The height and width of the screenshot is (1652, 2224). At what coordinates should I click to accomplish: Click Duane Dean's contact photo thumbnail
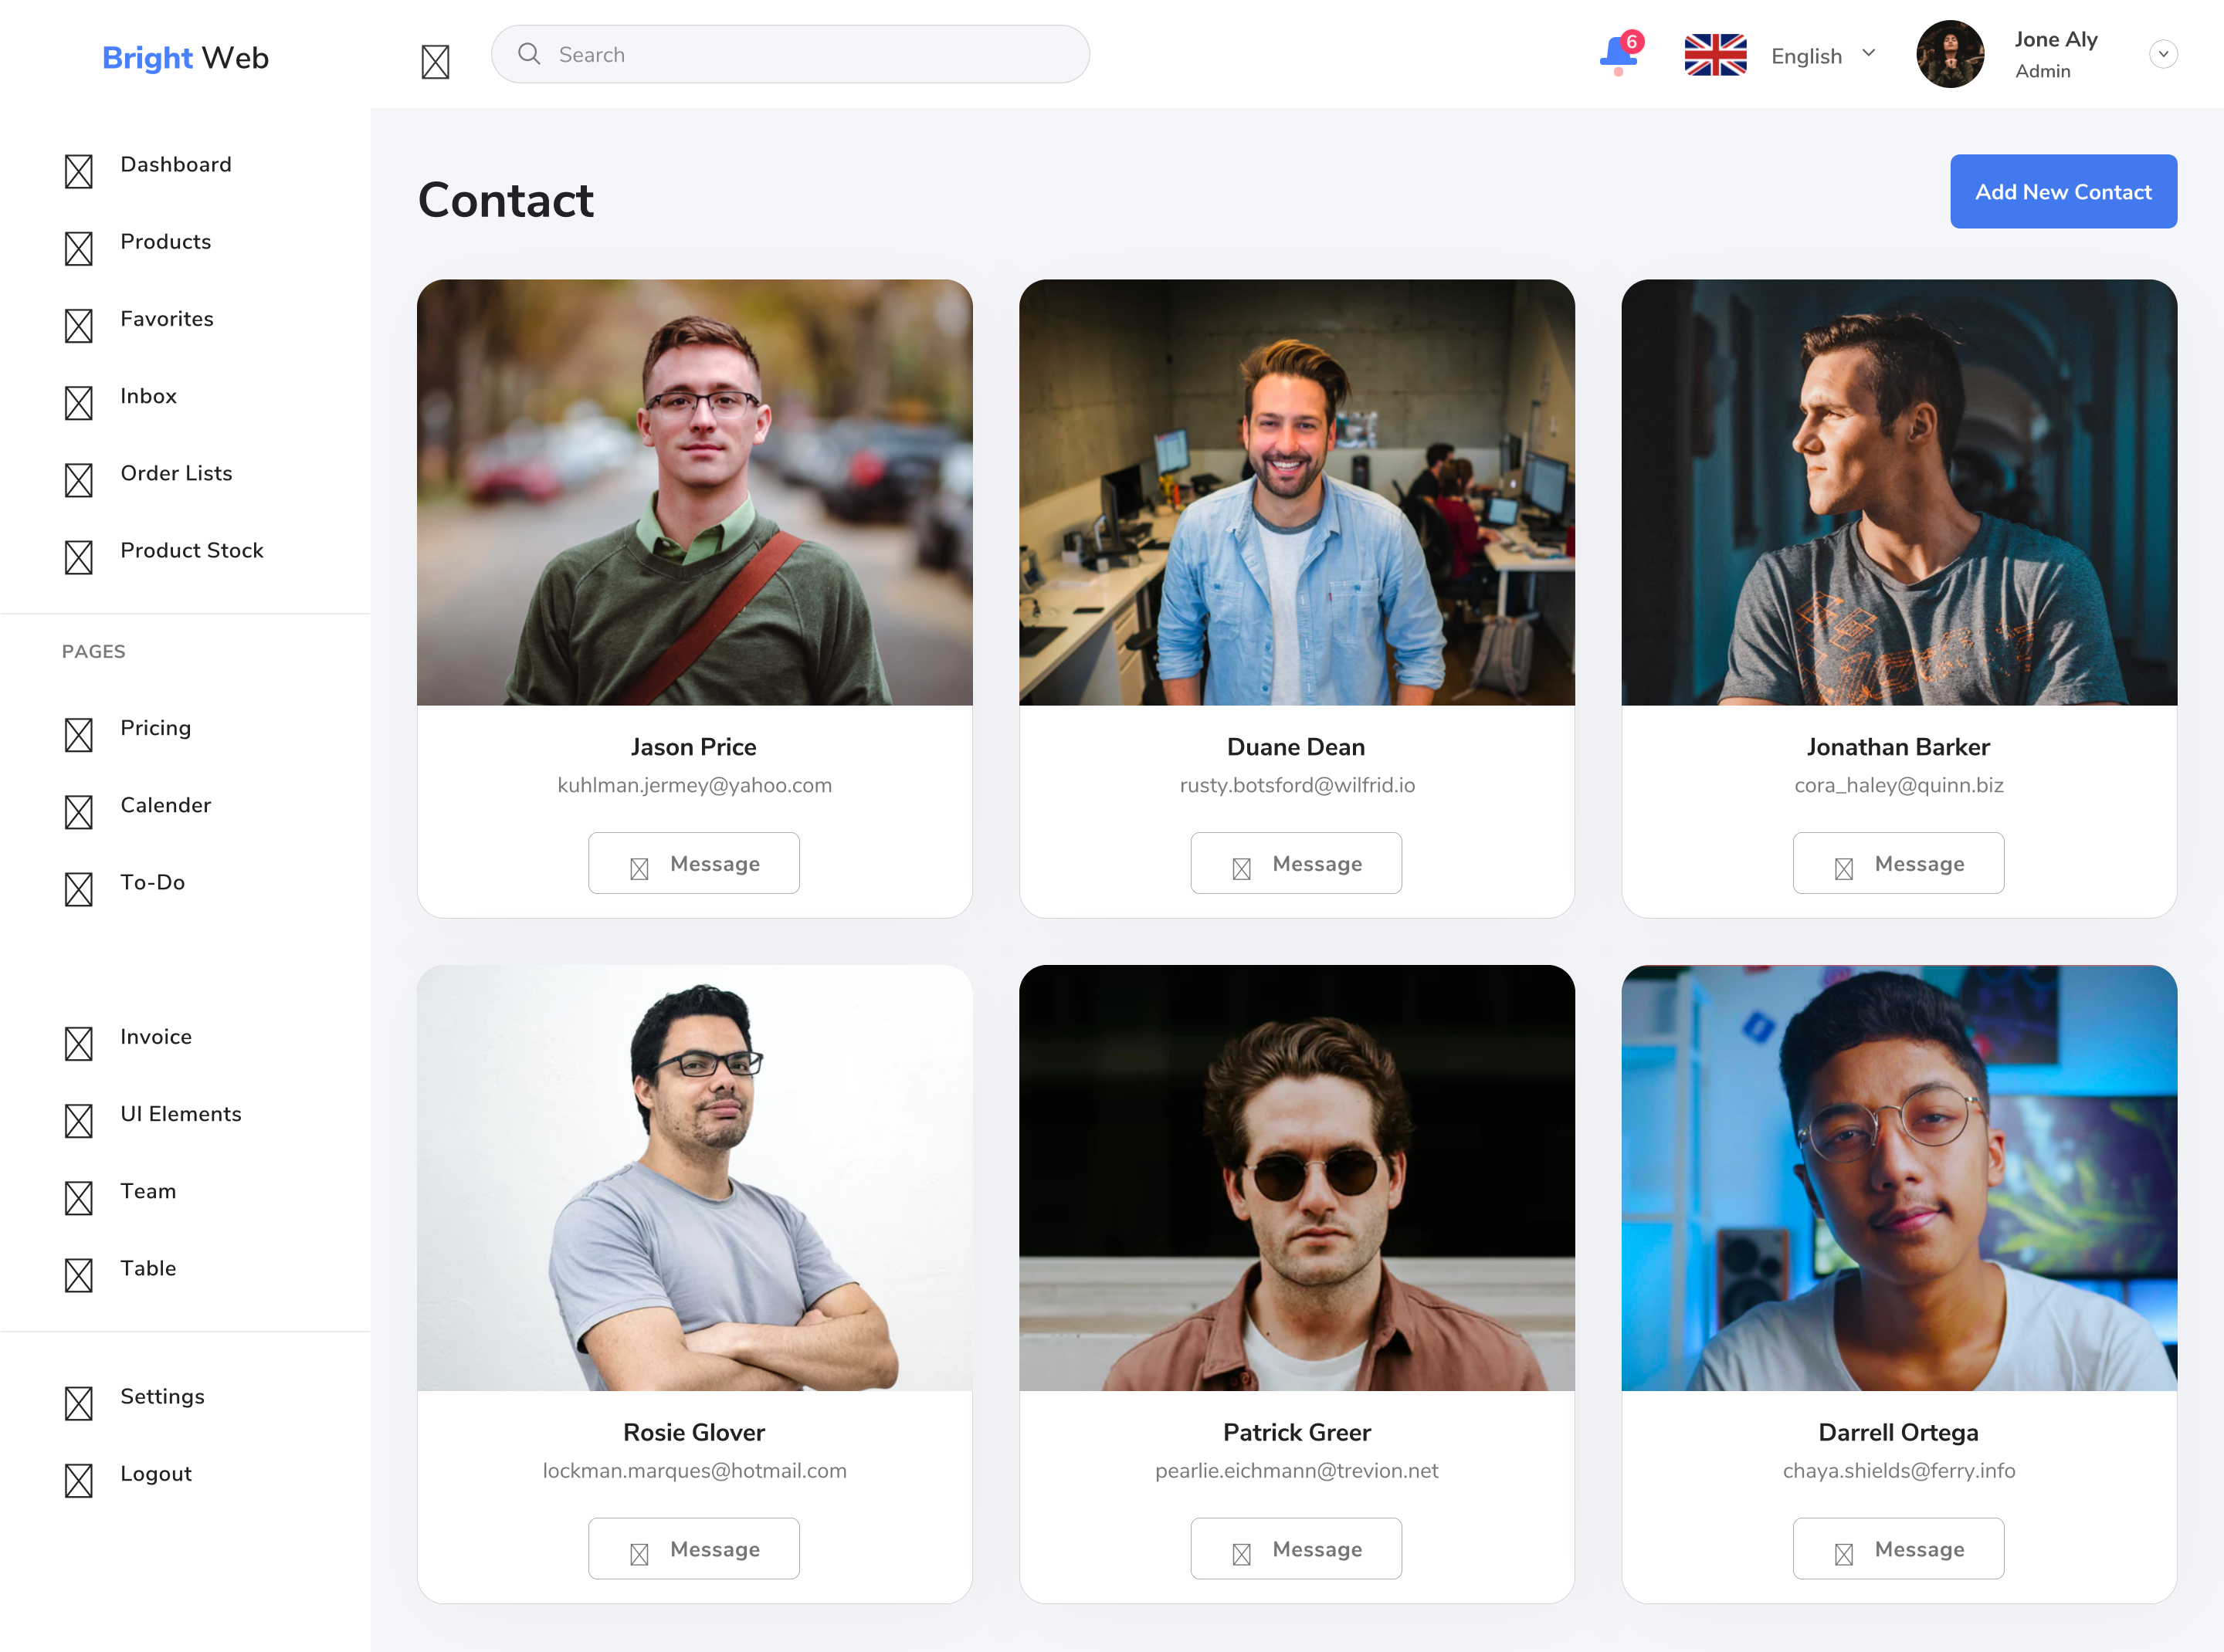(1295, 493)
